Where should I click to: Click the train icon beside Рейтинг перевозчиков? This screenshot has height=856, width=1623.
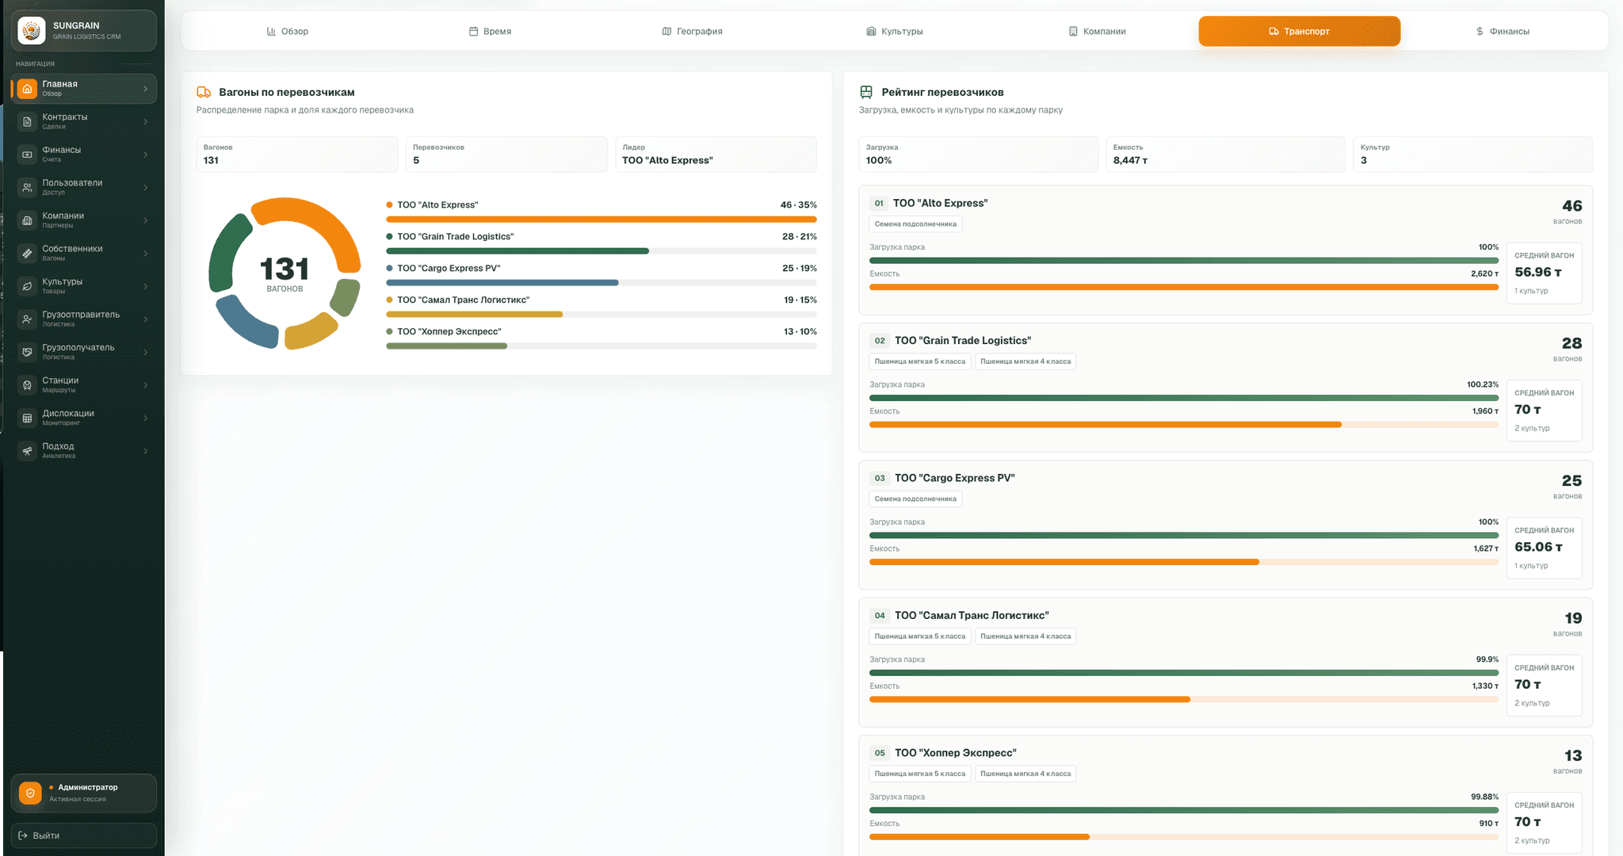866,92
